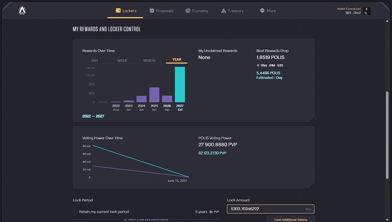The height and width of the screenshot is (222, 392).
Task: Click the page vertical scrollbar
Action: pos(388,135)
